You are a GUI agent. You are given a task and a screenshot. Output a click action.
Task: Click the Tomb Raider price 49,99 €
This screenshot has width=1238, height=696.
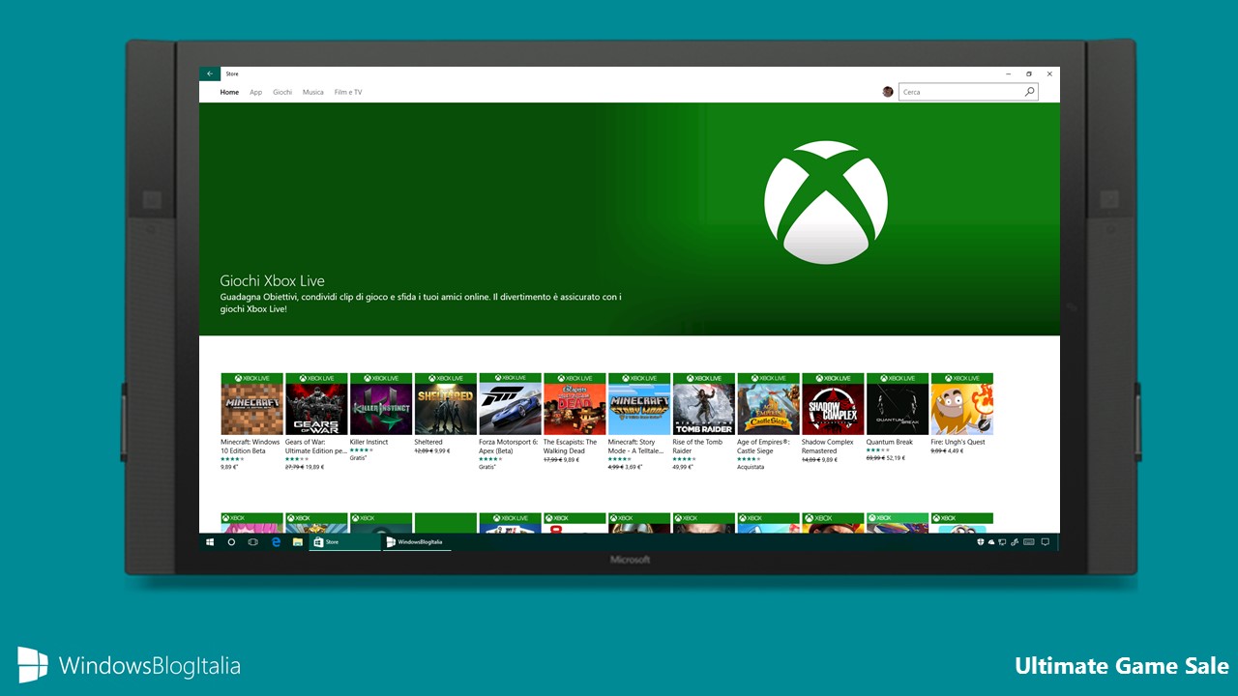pyautogui.click(x=684, y=467)
